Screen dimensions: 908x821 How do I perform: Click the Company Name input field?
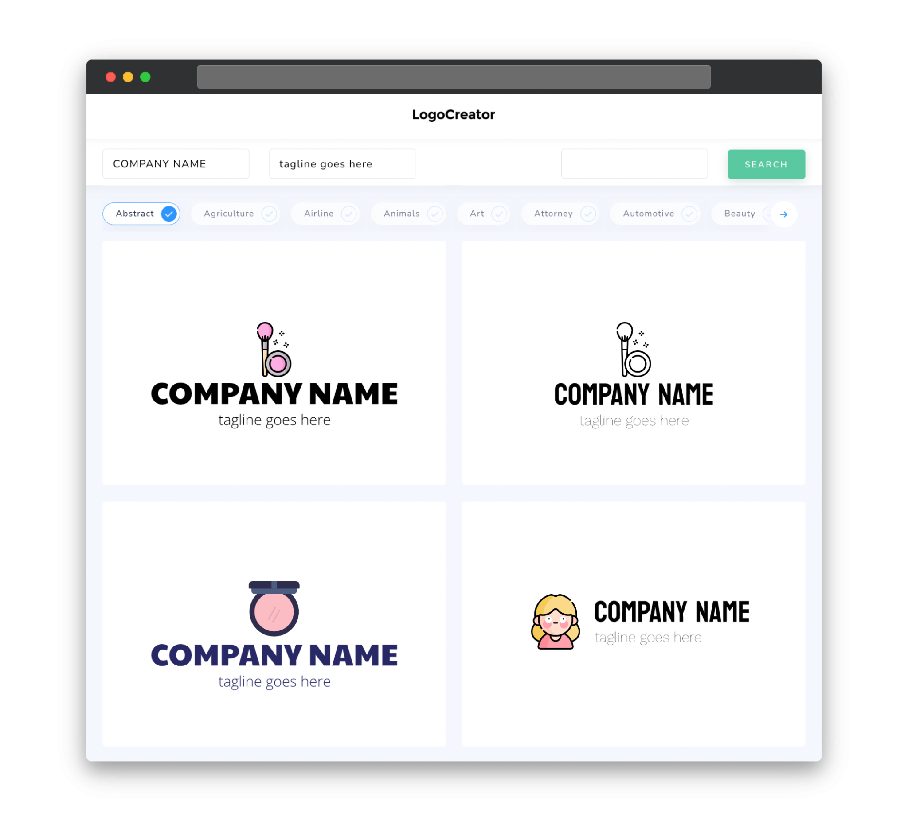[x=176, y=163]
